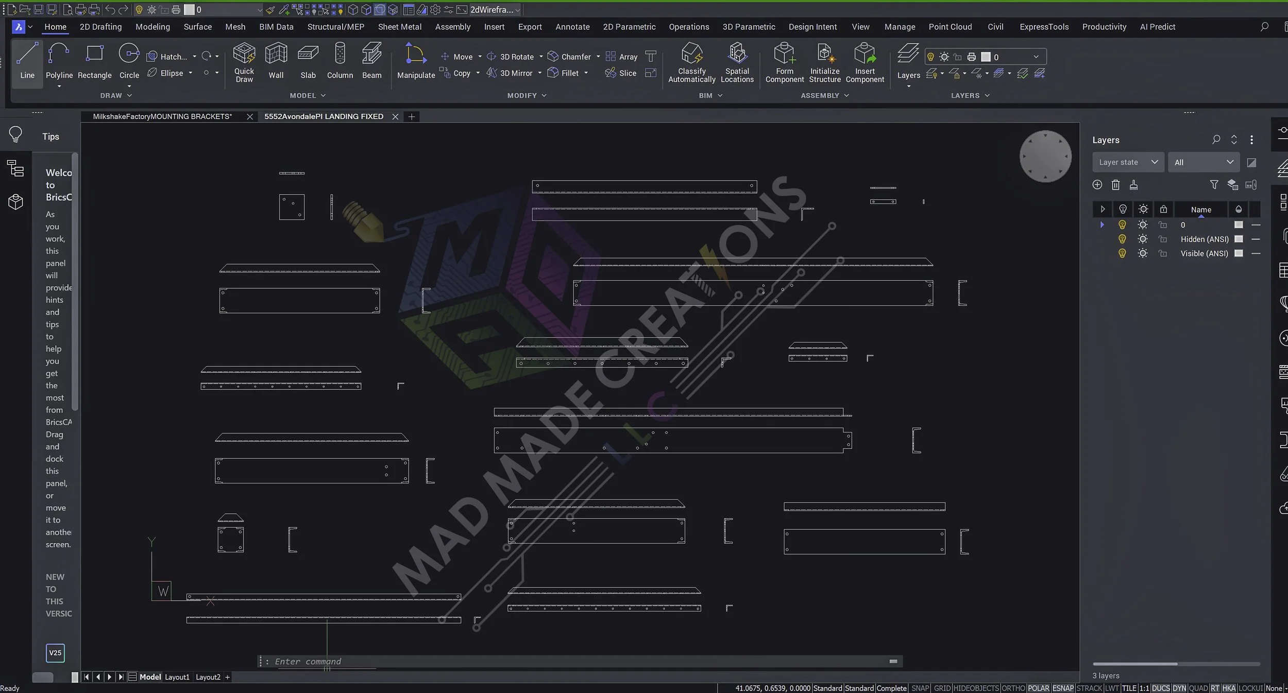Select the Beam tool
The height and width of the screenshot is (693, 1288).
click(x=372, y=61)
